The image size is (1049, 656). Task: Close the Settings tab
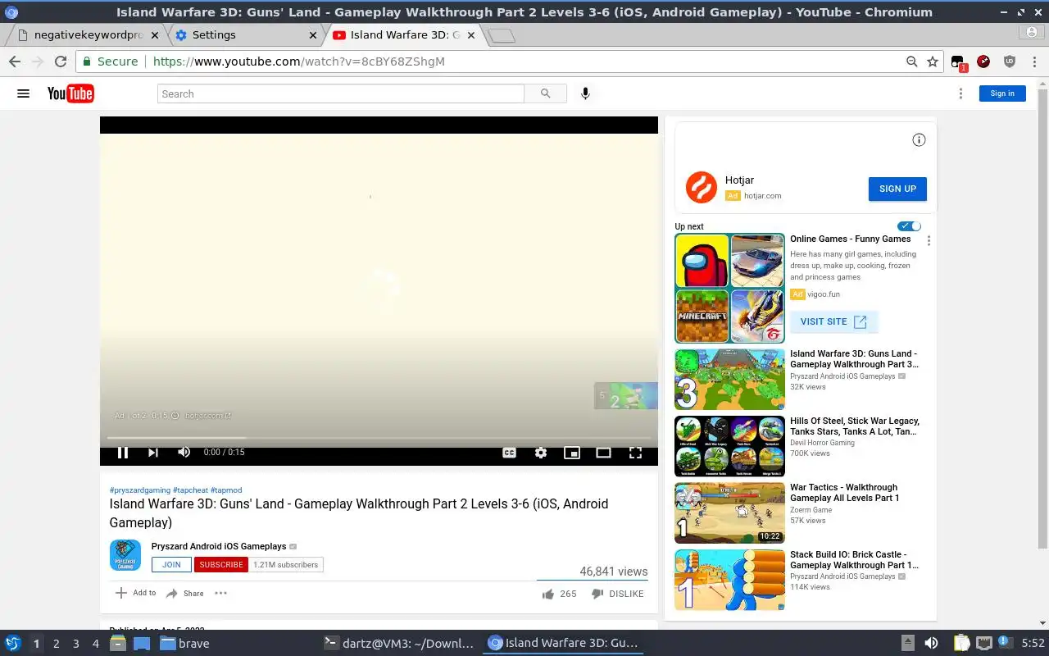click(x=312, y=35)
